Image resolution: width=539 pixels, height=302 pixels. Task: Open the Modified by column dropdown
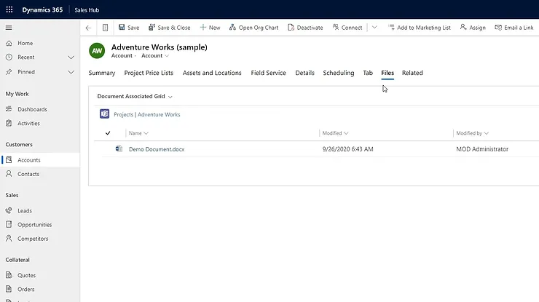point(486,133)
